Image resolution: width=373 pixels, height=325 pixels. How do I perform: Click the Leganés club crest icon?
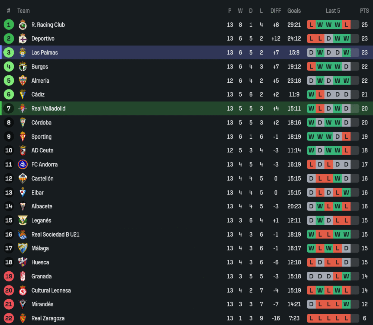tap(23, 220)
